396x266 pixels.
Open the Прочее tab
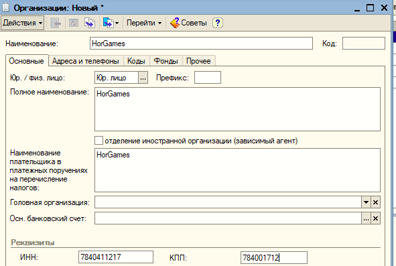pos(198,61)
